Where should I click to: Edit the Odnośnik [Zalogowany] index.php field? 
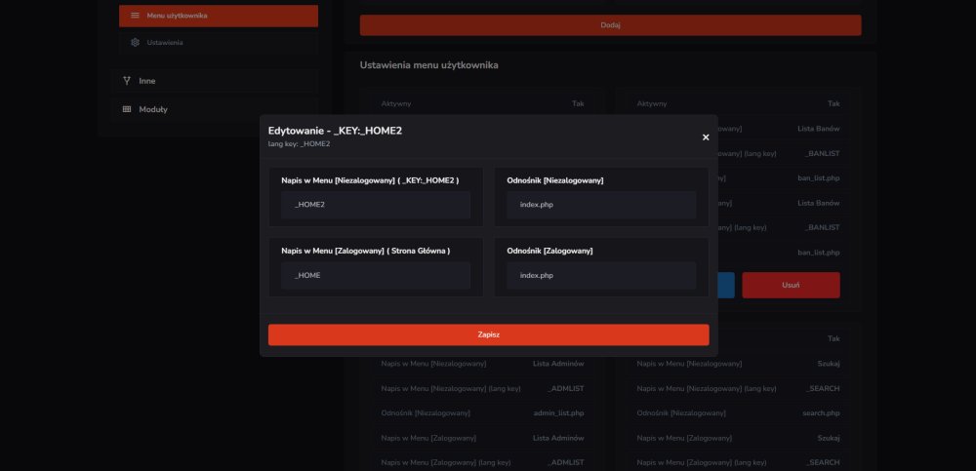[x=601, y=275]
